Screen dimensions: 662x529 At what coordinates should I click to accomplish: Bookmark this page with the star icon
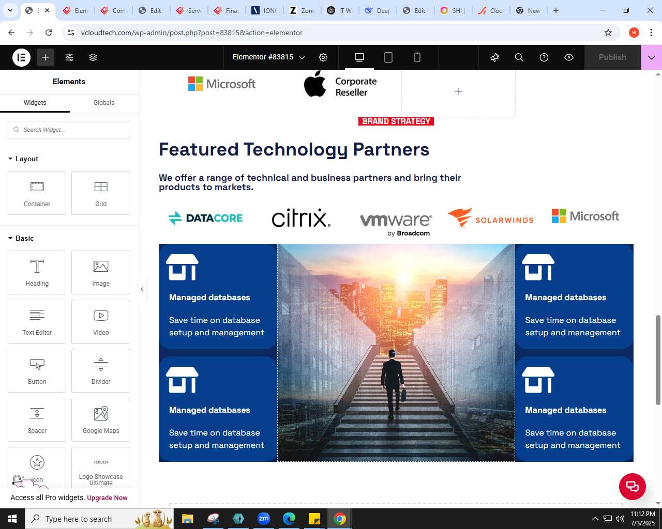pos(608,33)
